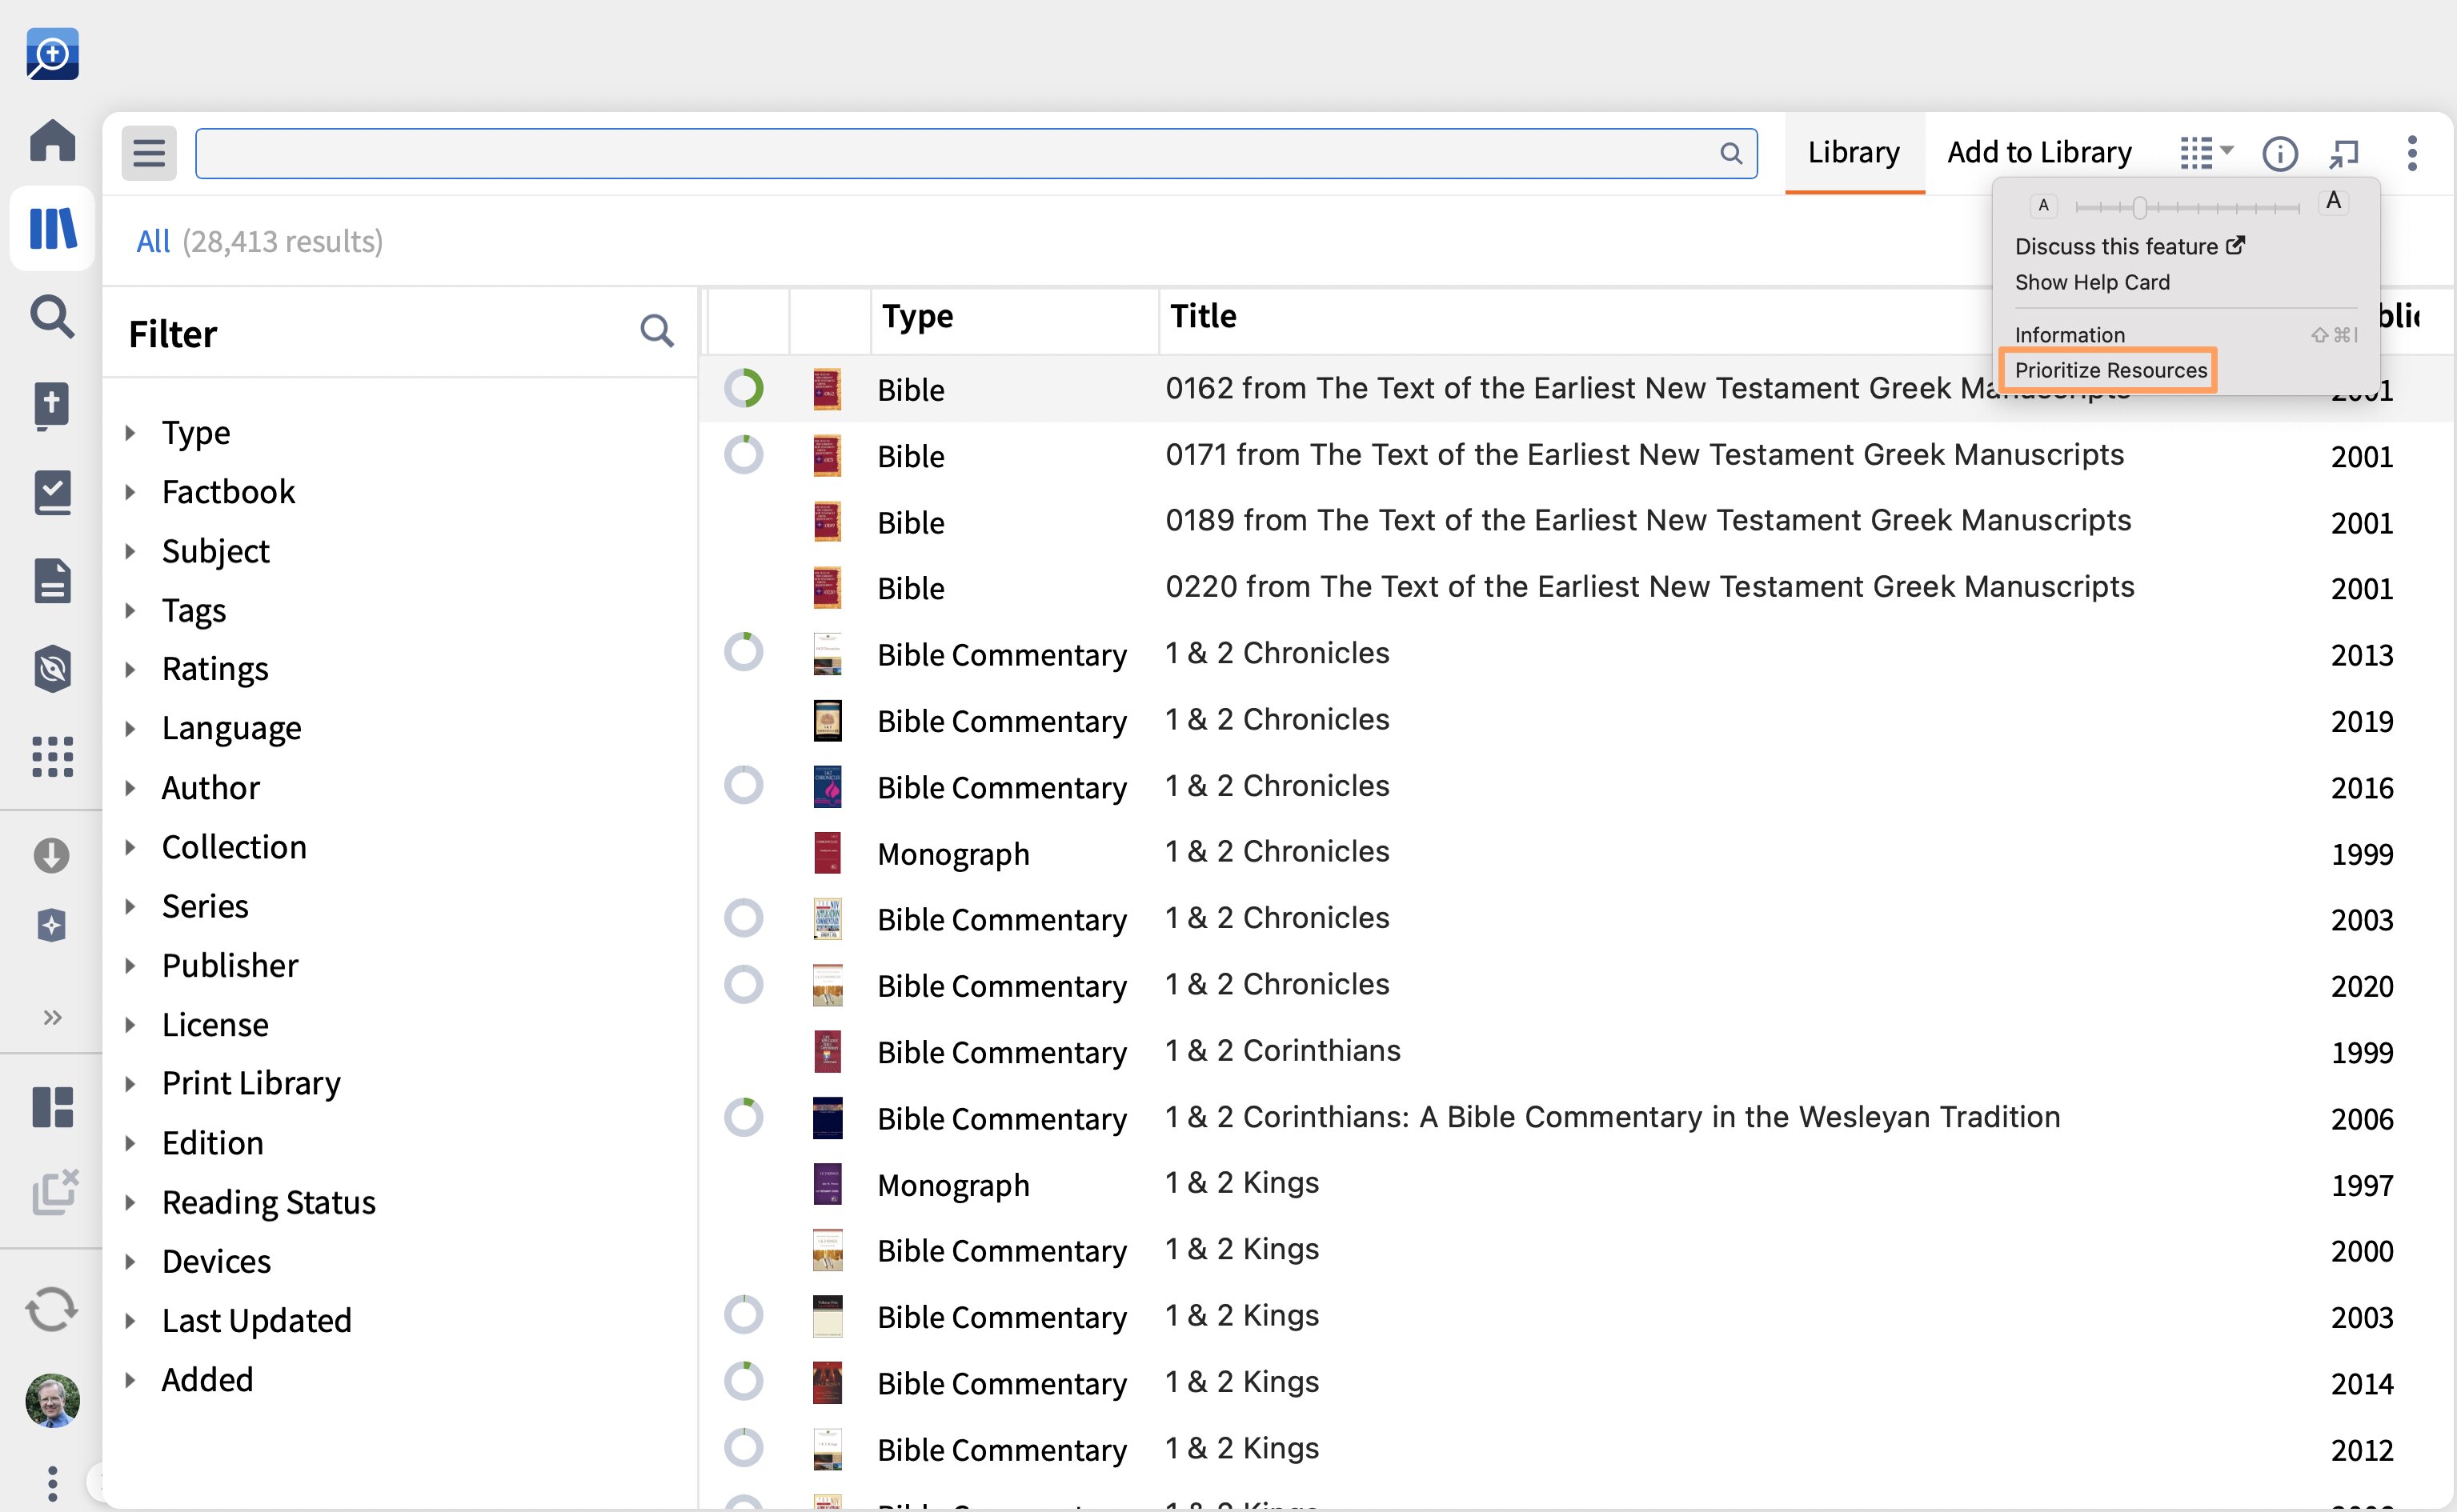
Task: Click the sync refresh icon
Action: [x=52, y=1309]
